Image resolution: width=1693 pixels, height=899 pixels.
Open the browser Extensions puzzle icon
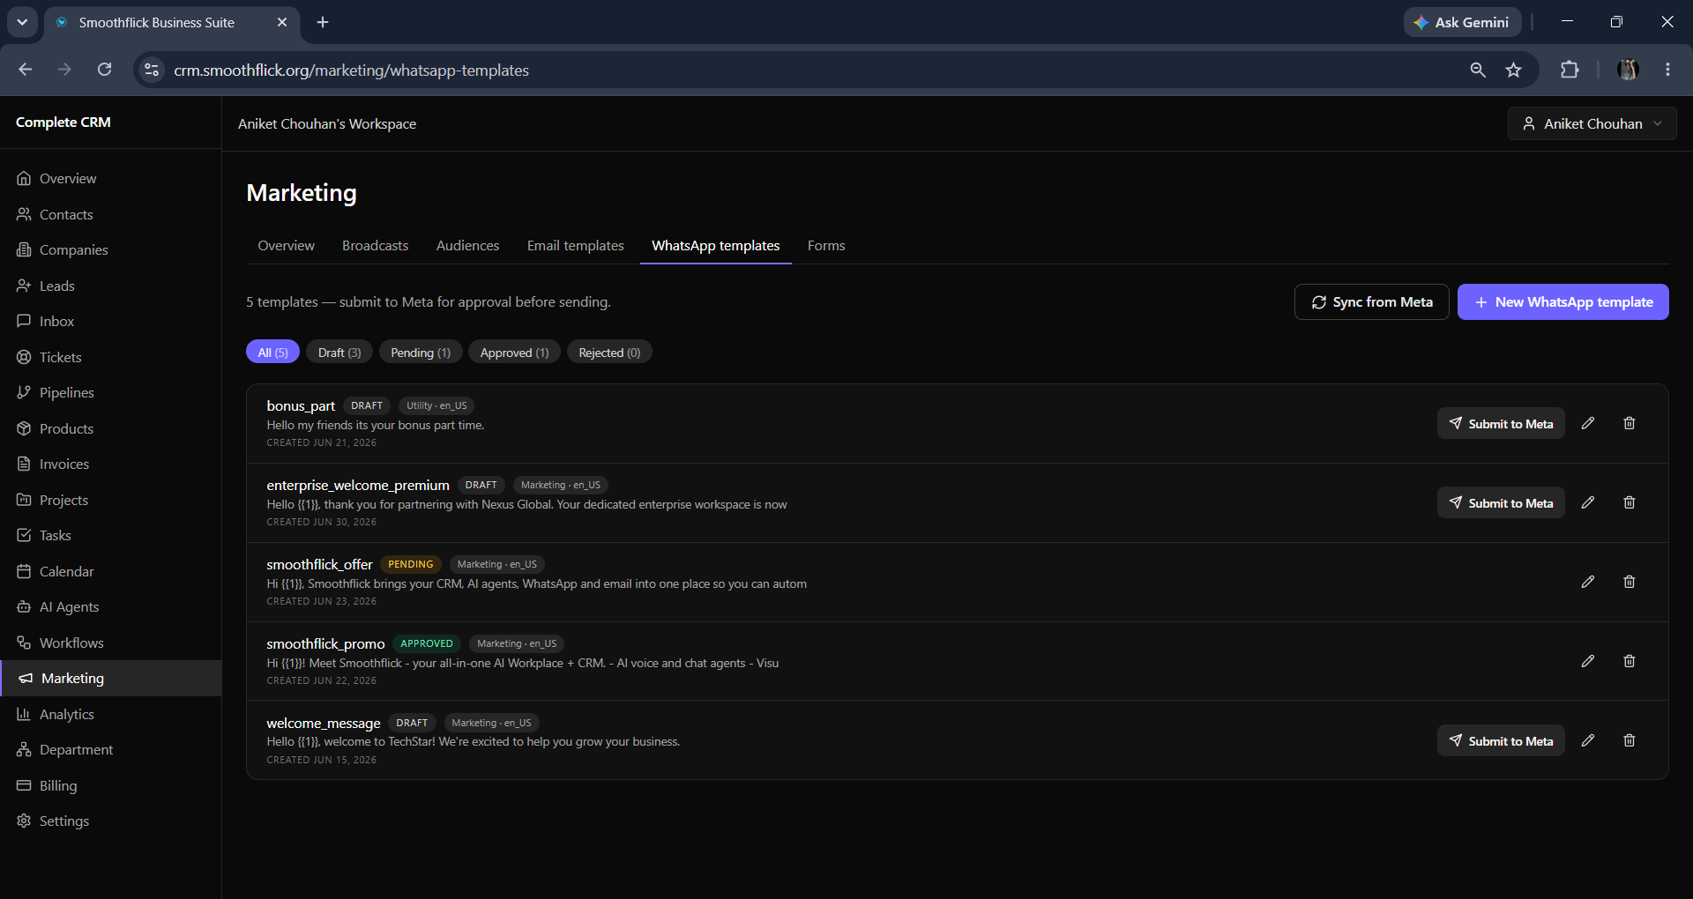pos(1570,70)
